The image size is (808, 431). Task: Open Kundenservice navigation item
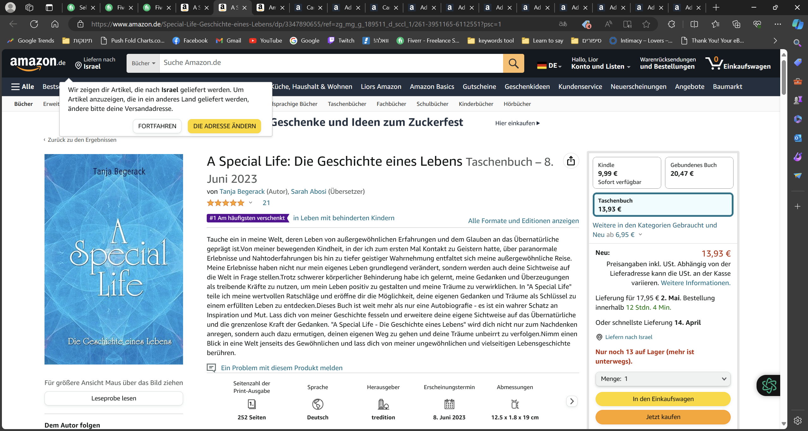(x=580, y=87)
